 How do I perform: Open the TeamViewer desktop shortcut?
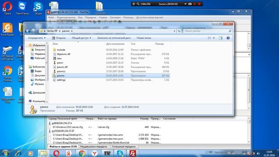point(23,8)
